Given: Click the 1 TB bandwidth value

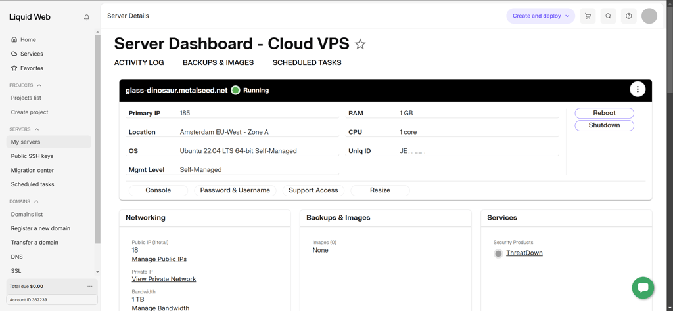Looking at the screenshot, I should point(138,299).
